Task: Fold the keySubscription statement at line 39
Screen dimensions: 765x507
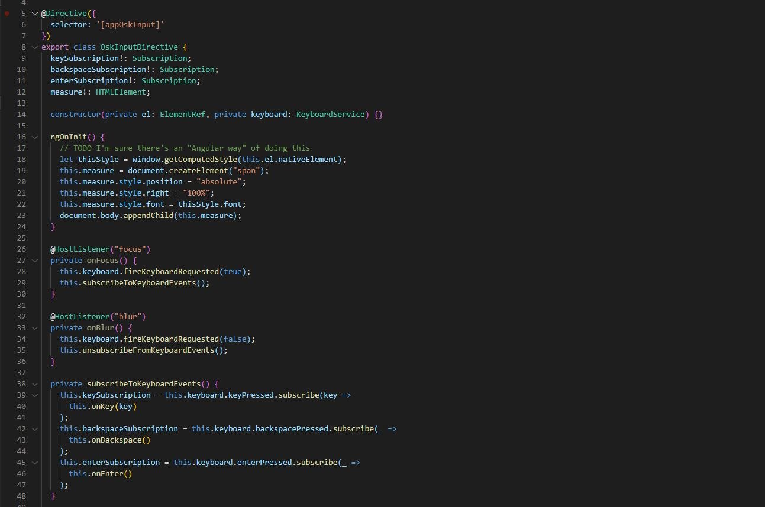Action: [35, 395]
